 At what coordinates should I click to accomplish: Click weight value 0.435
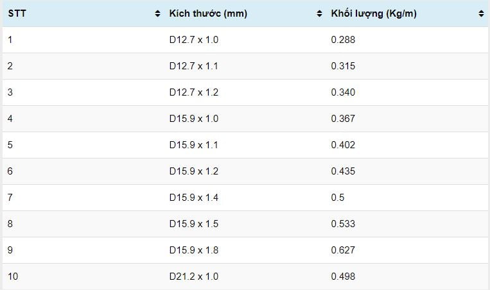(343, 171)
